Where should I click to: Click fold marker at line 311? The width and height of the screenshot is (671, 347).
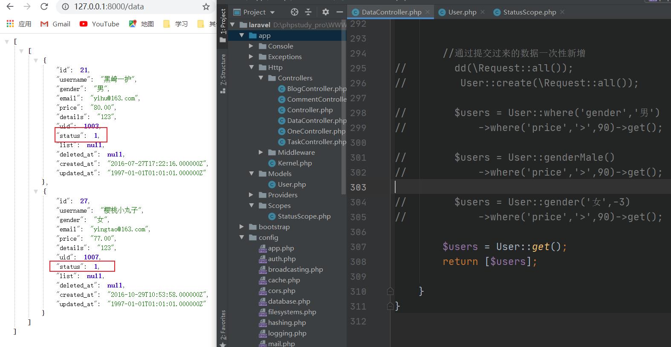point(390,306)
